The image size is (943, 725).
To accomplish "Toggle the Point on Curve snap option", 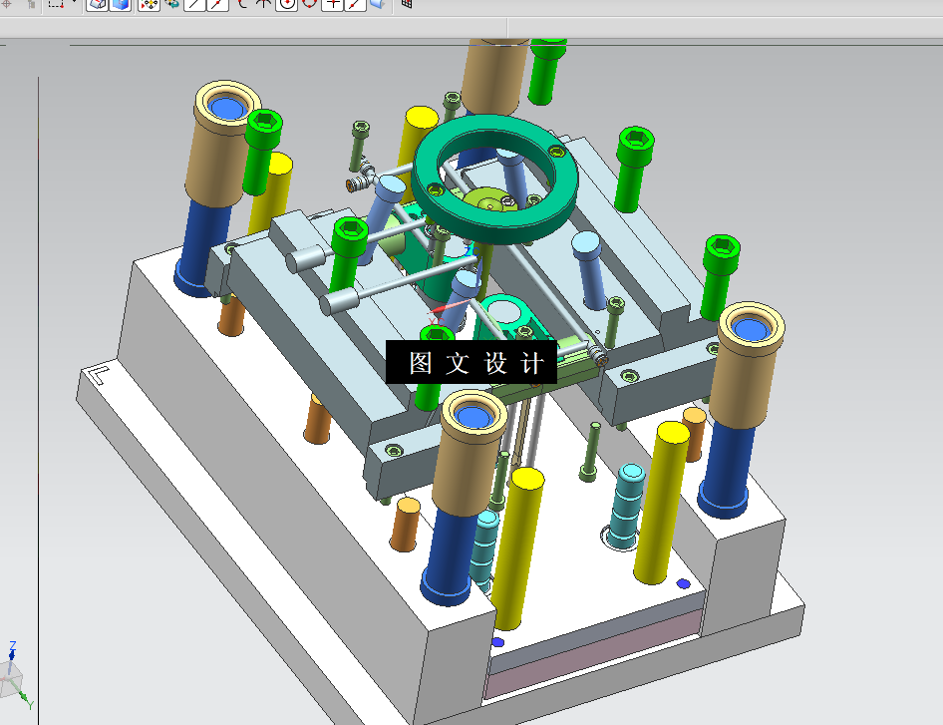I will 355,4.
